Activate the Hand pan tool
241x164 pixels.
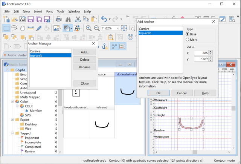(23, 28)
